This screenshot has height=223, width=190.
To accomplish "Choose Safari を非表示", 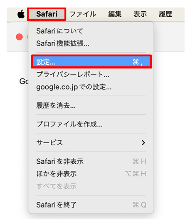I will click(x=91, y=161).
